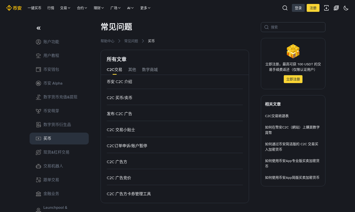Viewport: 355px width, 212px height.
Task: Select 币安 Alpha text in sidebar
Action: click(53, 83)
